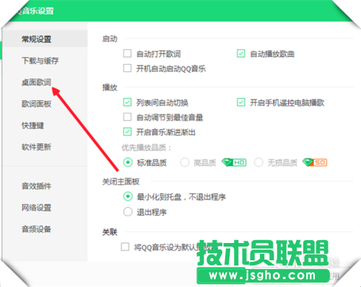The width and height of the screenshot is (361, 287).
Task: Open 音效插件 settings
Action: [36, 186]
